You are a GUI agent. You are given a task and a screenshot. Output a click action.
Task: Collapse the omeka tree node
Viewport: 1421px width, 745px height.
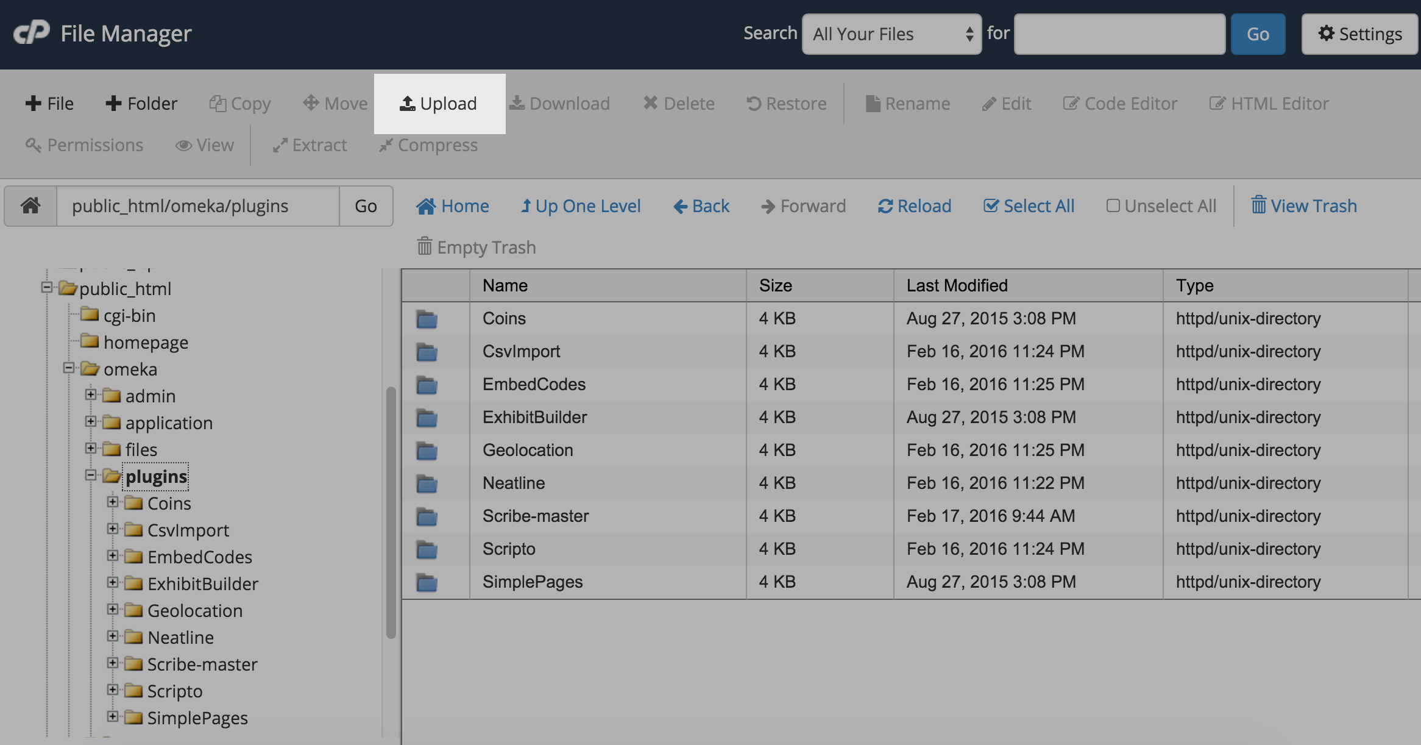click(x=69, y=368)
